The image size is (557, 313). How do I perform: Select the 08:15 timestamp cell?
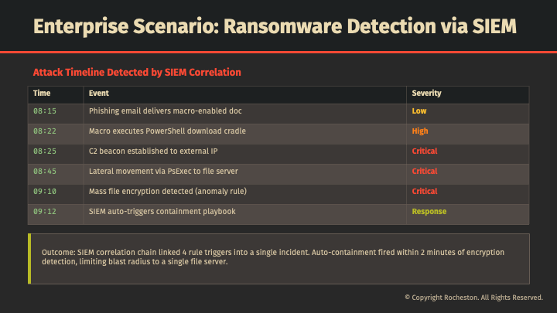tap(45, 111)
